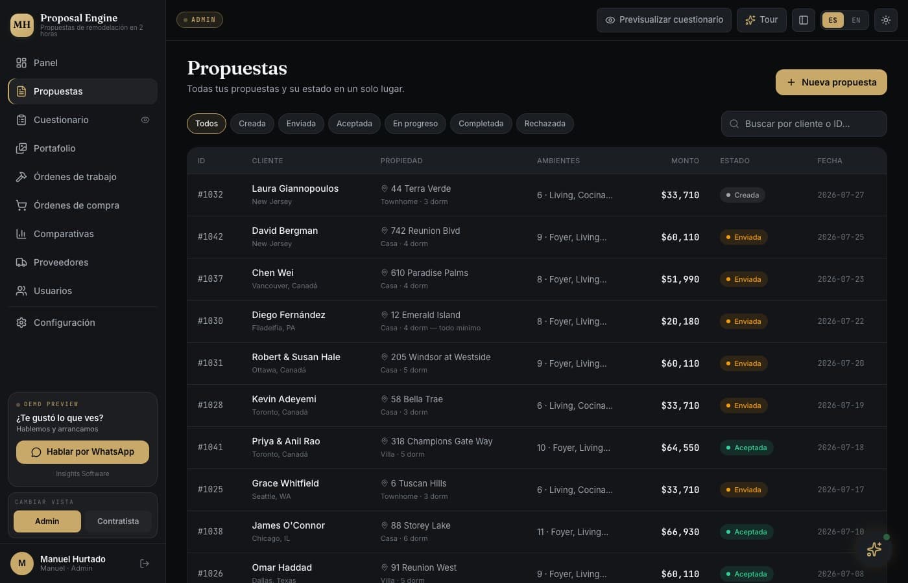
Task: Click Nueva propuesta button
Action: click(x=831, y=82)
